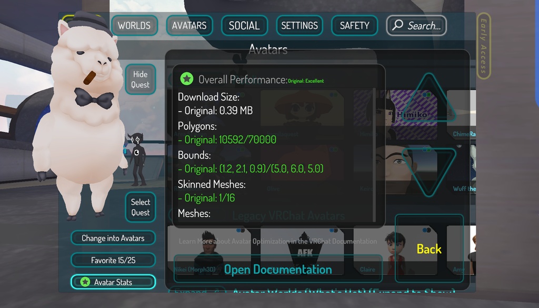Click the 'Bounds:' label
539x308 pixels.
tap(194, 155)
